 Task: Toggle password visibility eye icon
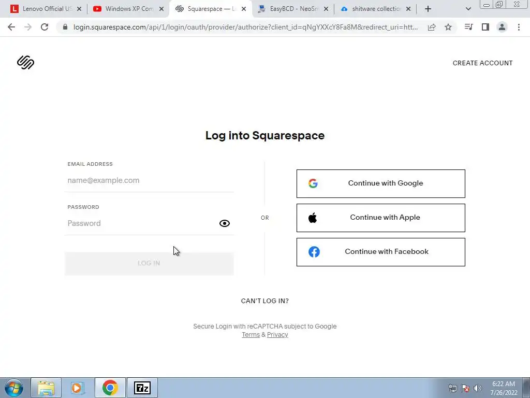pos(225,223)
